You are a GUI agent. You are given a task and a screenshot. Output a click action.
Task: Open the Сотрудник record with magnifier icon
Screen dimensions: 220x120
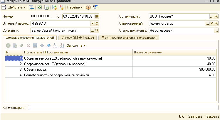click(97, 30)
